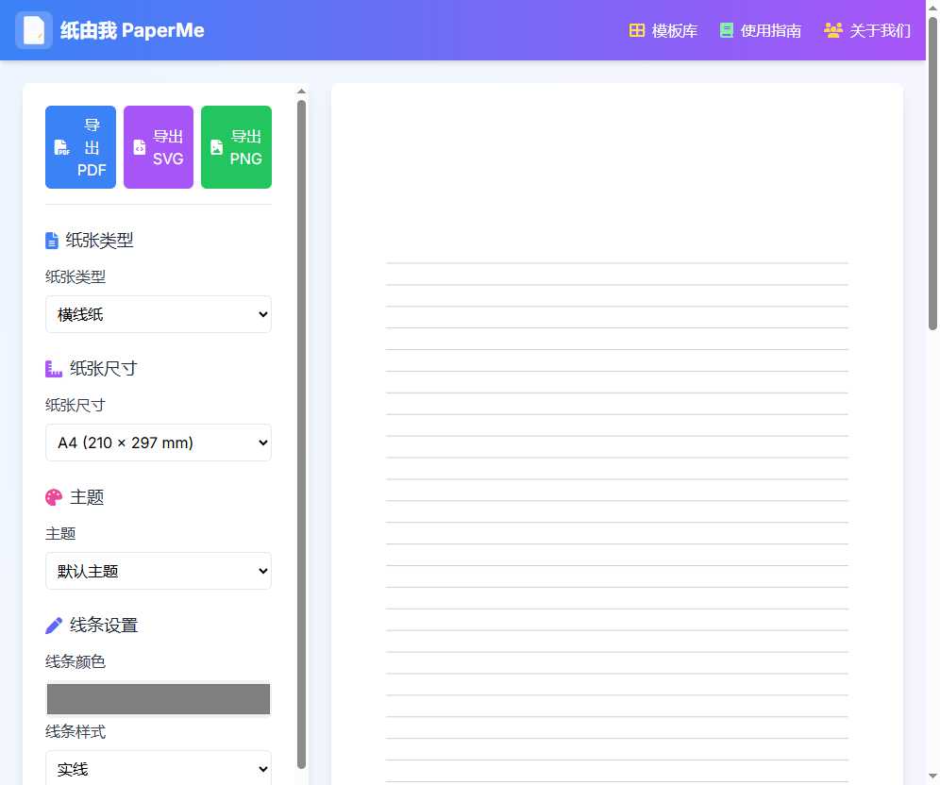940x785 pixels.
Task: Click the 关于我们 people icon in the navbar
Action: pos(832,30)
